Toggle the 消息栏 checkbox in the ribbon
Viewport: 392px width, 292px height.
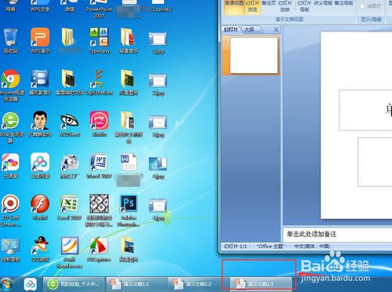pyautogui.click(x=362, y=6)
